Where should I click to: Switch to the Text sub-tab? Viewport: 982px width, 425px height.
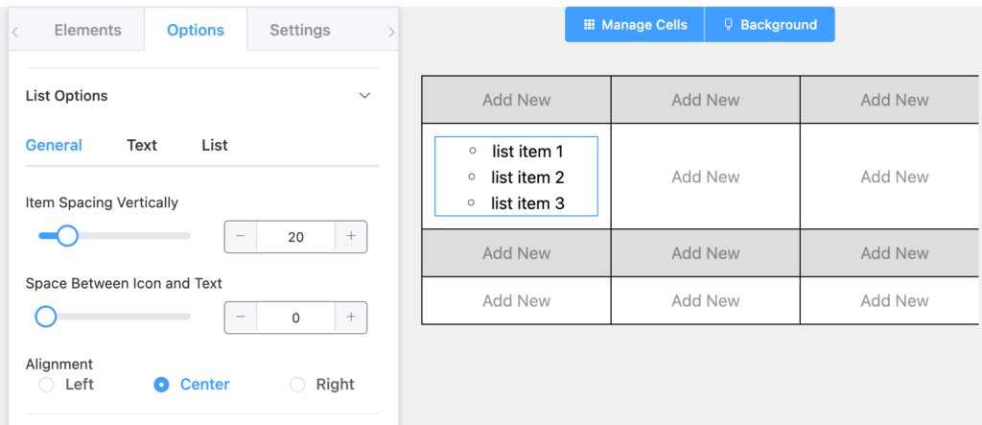tap(142, 146)
